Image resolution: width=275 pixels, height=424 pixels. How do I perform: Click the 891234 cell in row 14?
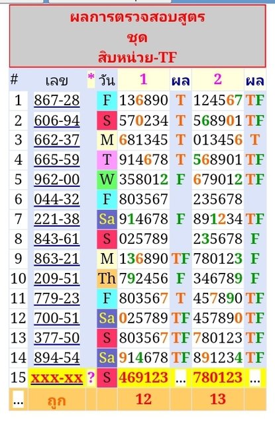click(217, 358)
